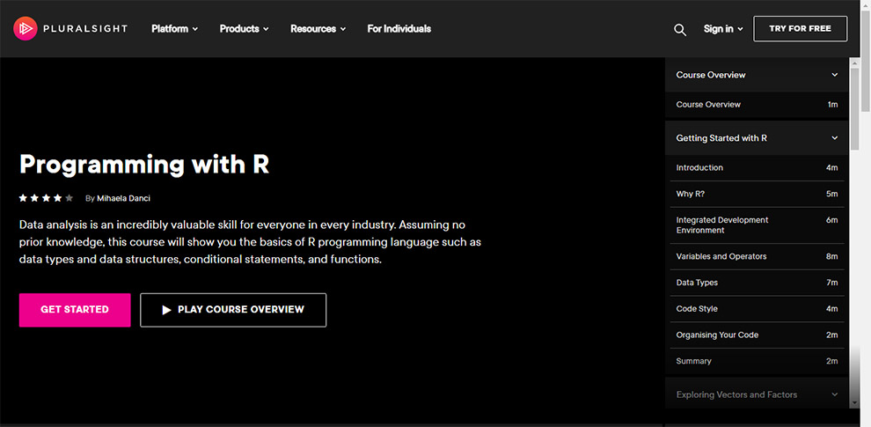This screenshot has height=427, width=871.
Task: Open the Integrated Development Environment lesson
Action: click(757, 225)
